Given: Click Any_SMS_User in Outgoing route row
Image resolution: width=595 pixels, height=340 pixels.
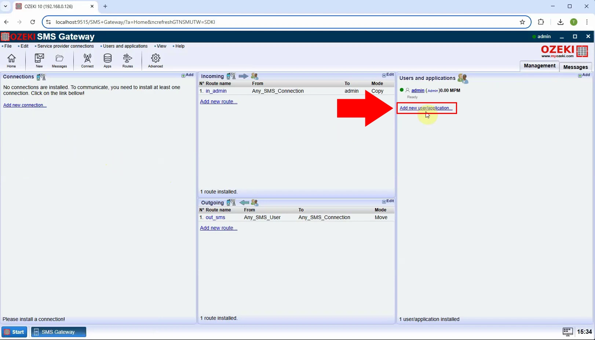Looking at the screenshot, I should (x=262, y=217).
